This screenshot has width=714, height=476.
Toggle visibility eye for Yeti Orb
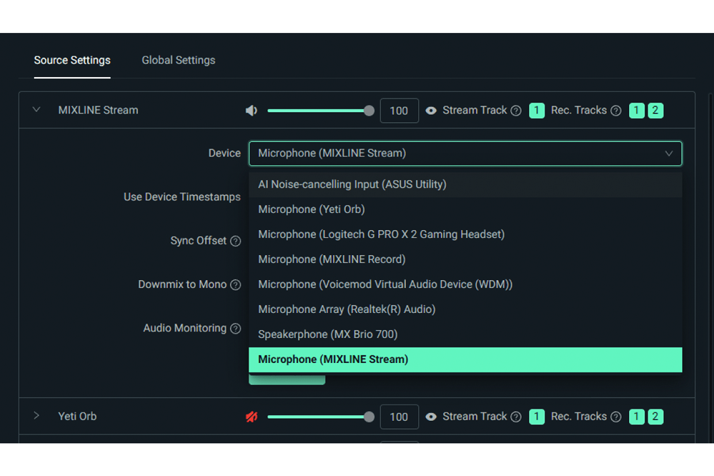click(x=431, y=417)
